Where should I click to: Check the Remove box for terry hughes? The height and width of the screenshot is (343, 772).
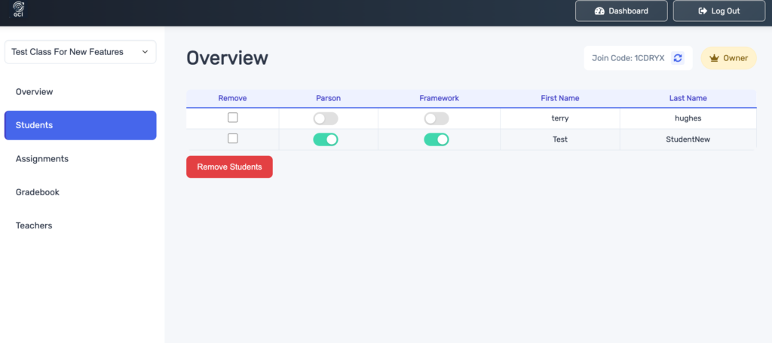tap(233, 118)
